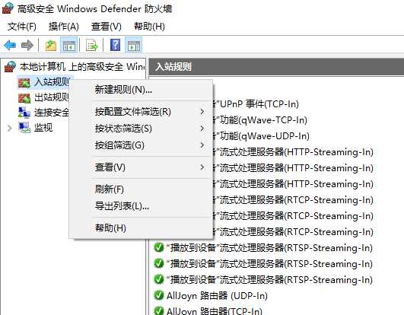Click the up one level folder icon
Image resolution: width=404 pixels, height=315 pixels.
[x=51, y=46]
